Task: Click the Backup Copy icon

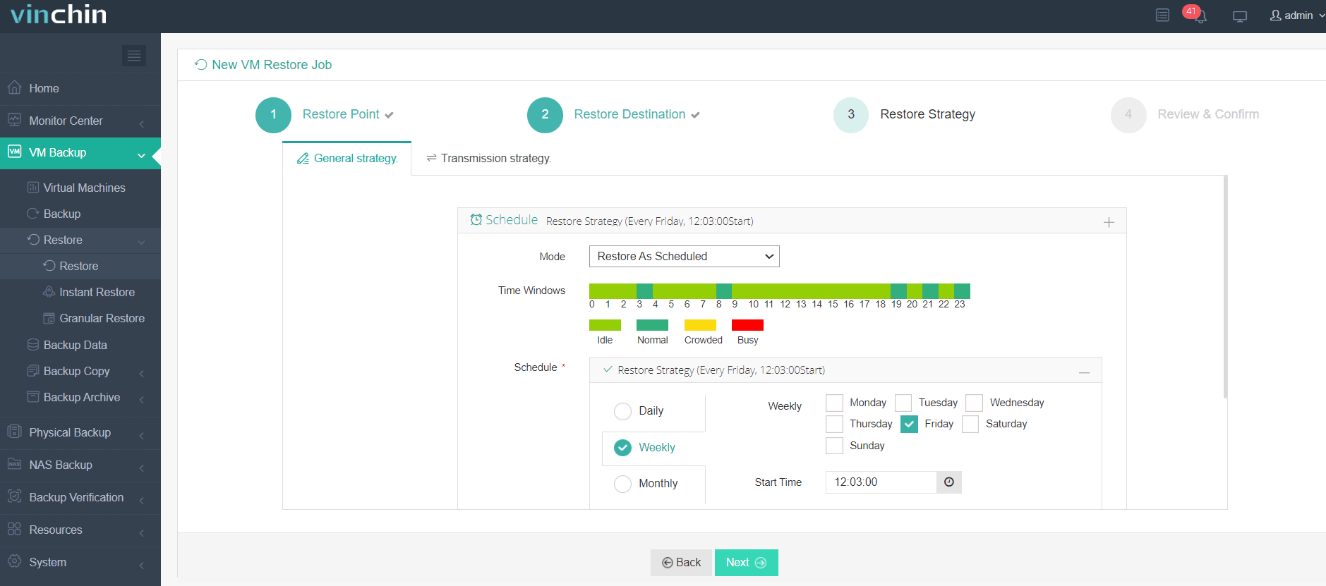Action: pos(32,371)
